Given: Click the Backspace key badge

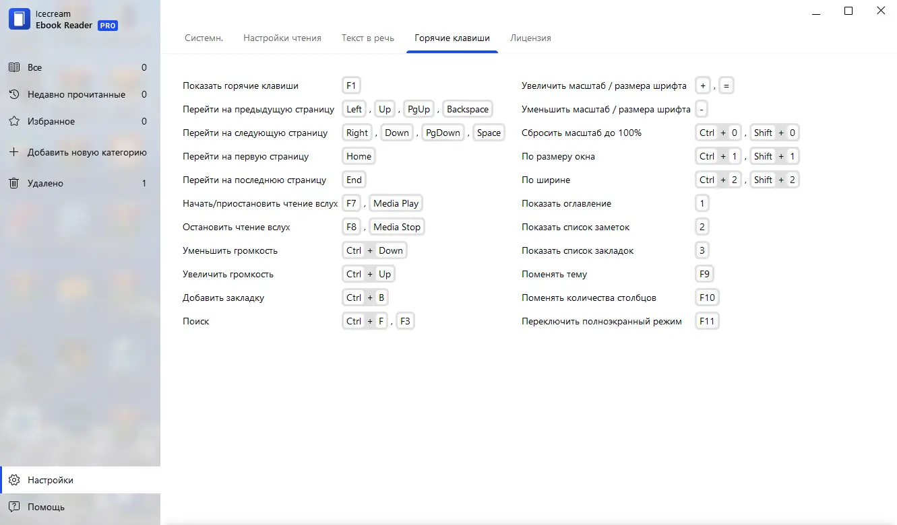Looking at the screenshot, I should [467, 109].
